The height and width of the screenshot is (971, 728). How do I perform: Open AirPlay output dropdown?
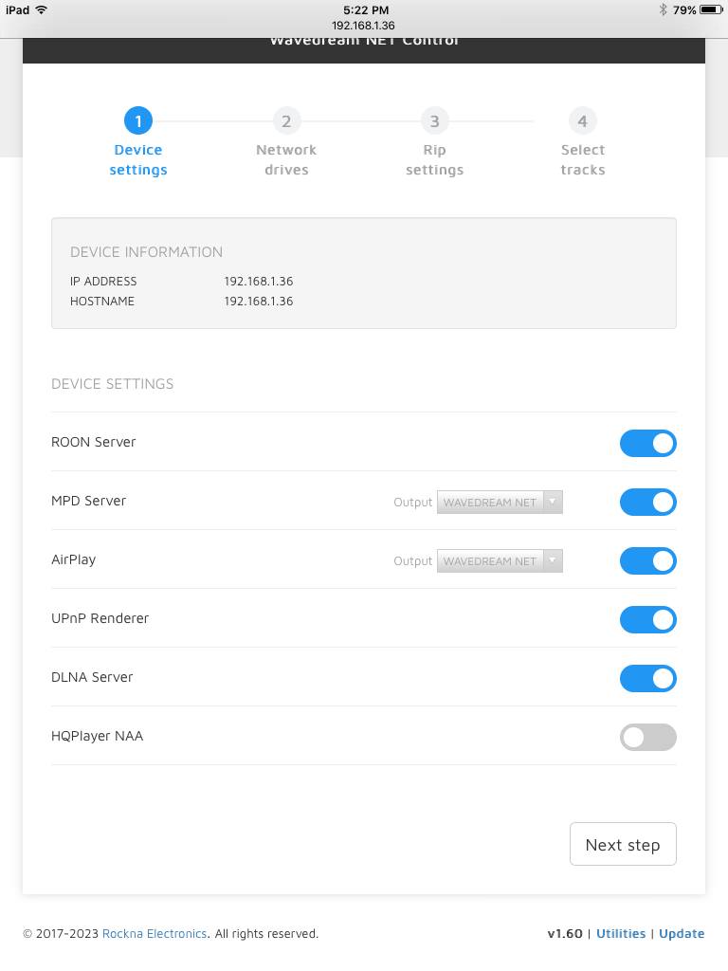click(x=500, y=561)
